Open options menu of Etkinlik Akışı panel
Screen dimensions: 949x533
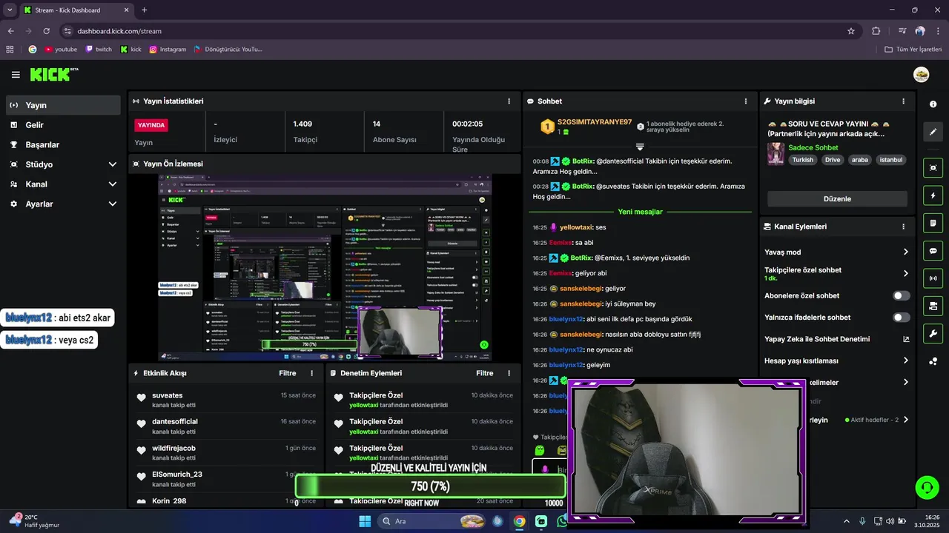tap(311, 373)
